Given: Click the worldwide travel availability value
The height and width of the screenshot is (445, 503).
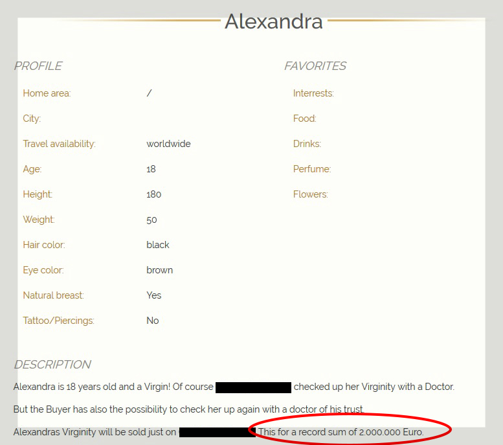Looking at the screenshot, I should coord(168,144).
